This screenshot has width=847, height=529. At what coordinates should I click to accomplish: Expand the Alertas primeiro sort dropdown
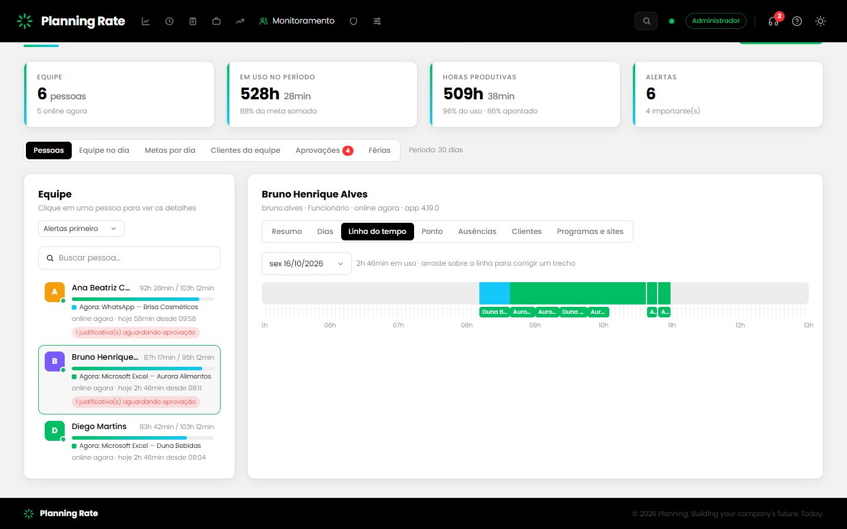pyautogui.click(x=81, y=229)
